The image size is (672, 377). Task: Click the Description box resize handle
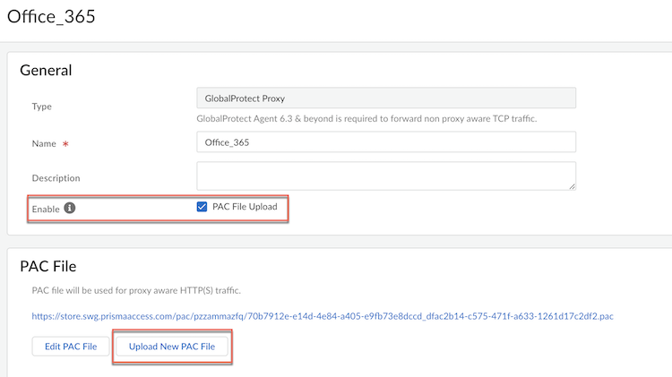[572, 186]
